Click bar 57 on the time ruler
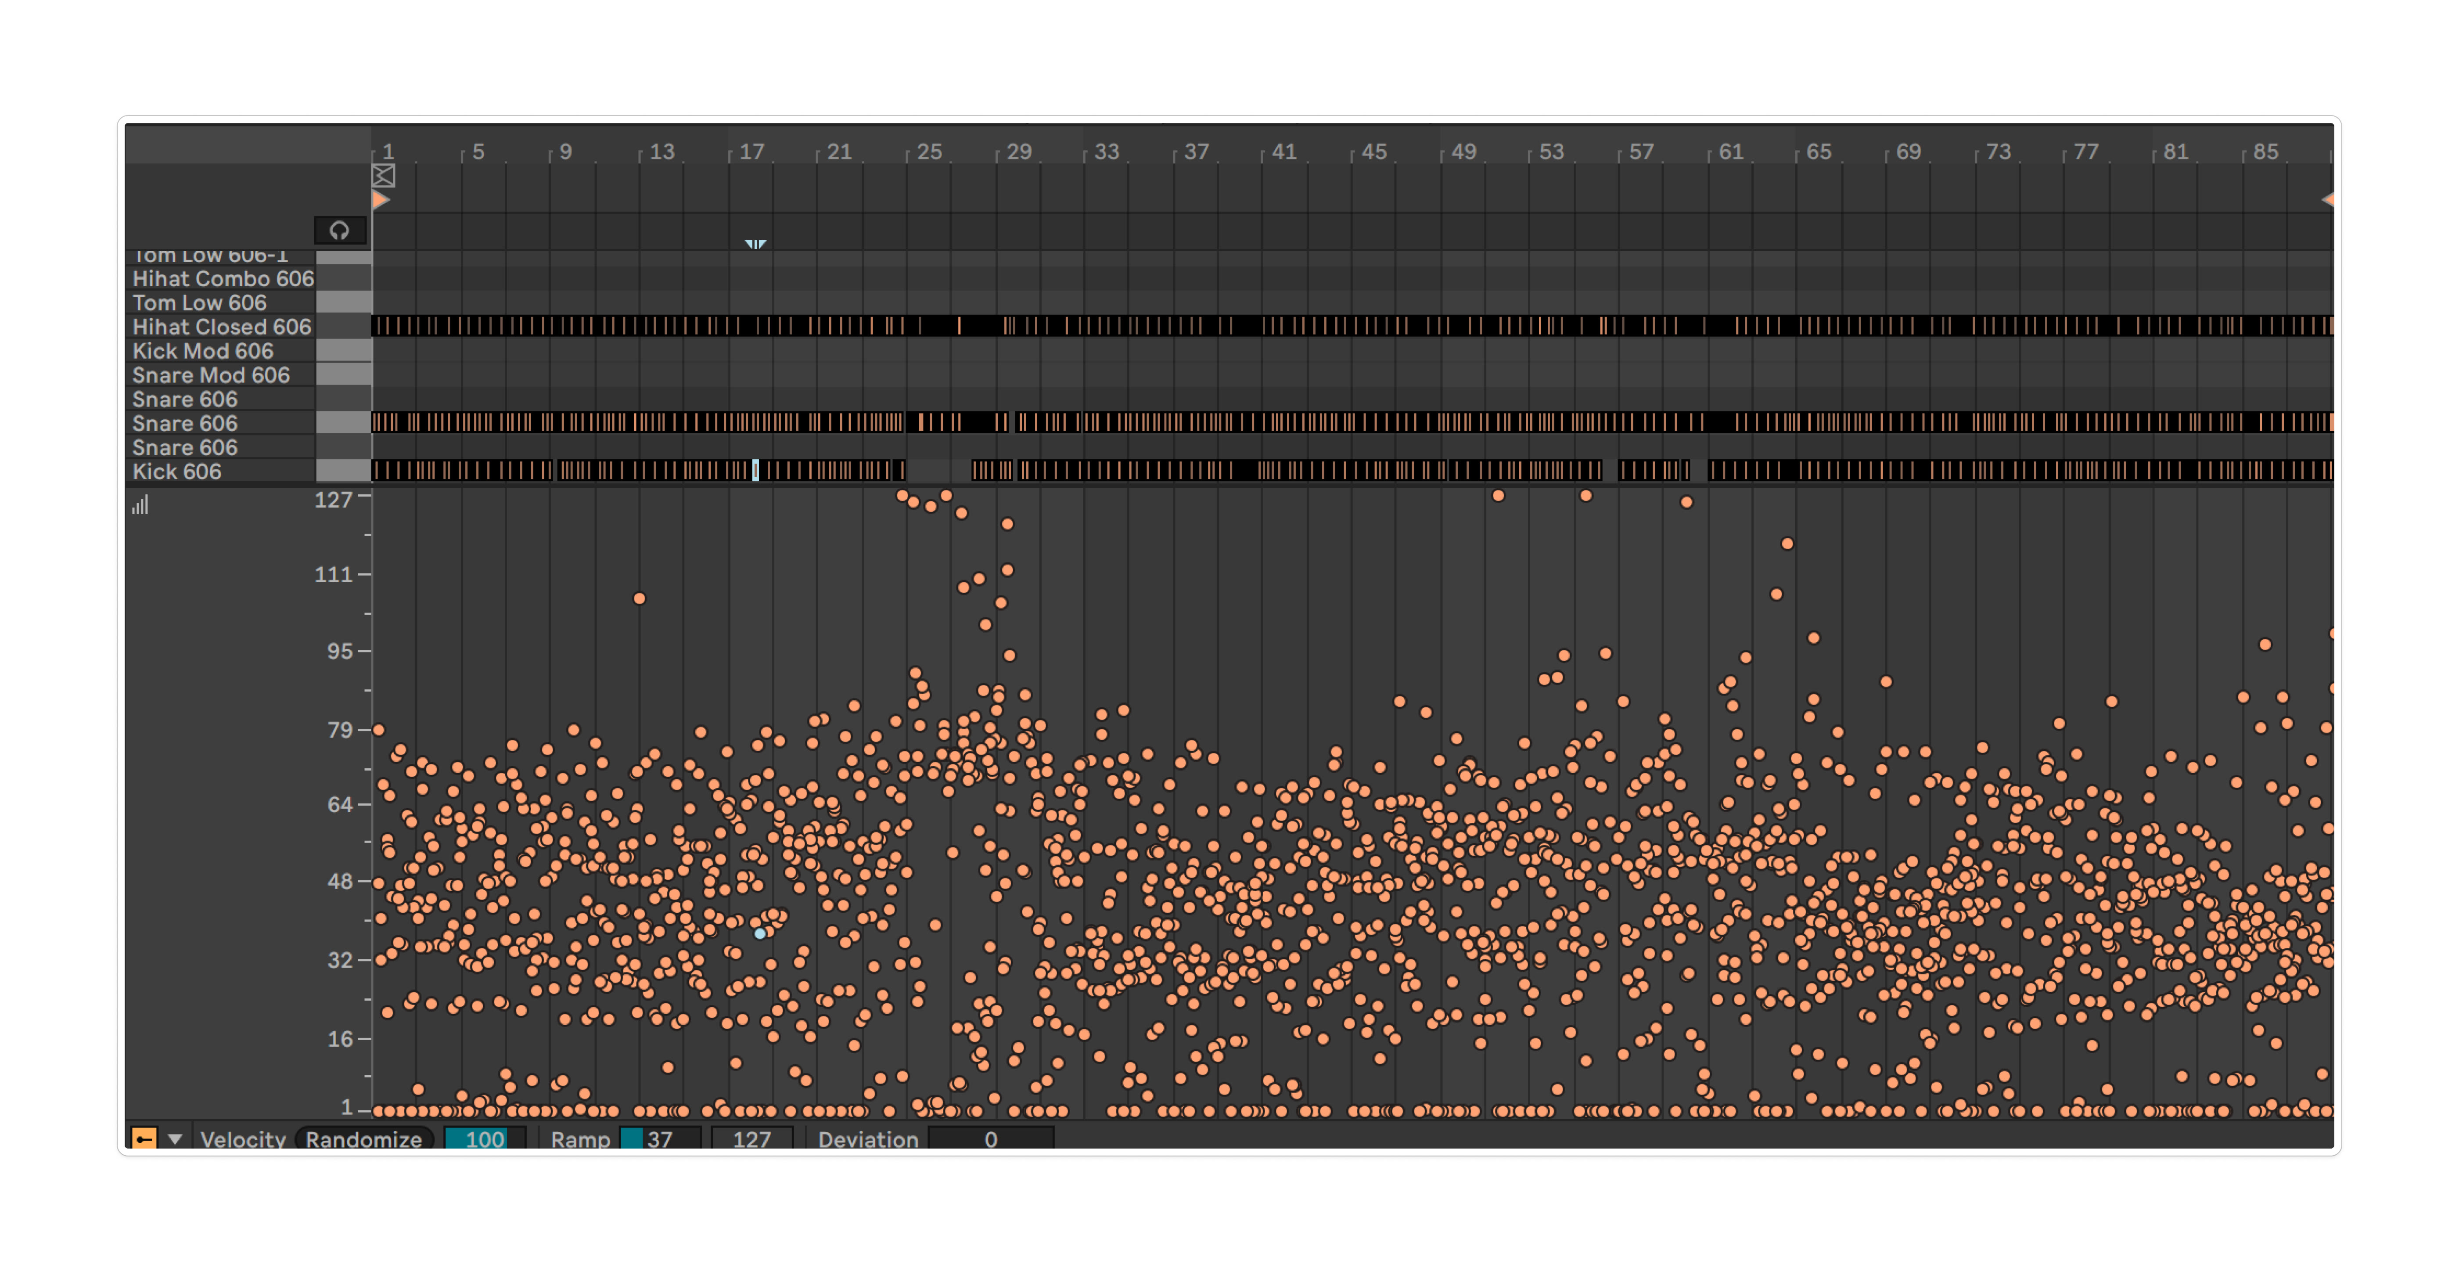The height and width of the screenshot is (1275, 2459). (1641, 152)
